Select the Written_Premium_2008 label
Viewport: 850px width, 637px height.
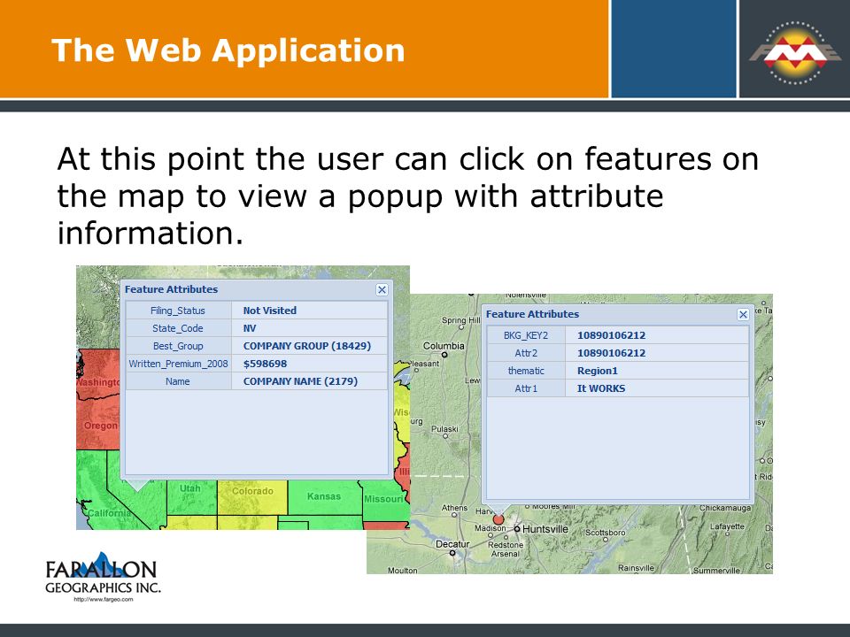pos(178,364)
